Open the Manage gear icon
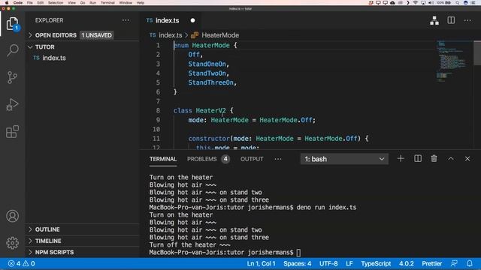Image resolution: width=481 pixels, height=270 pixels. 12,243
